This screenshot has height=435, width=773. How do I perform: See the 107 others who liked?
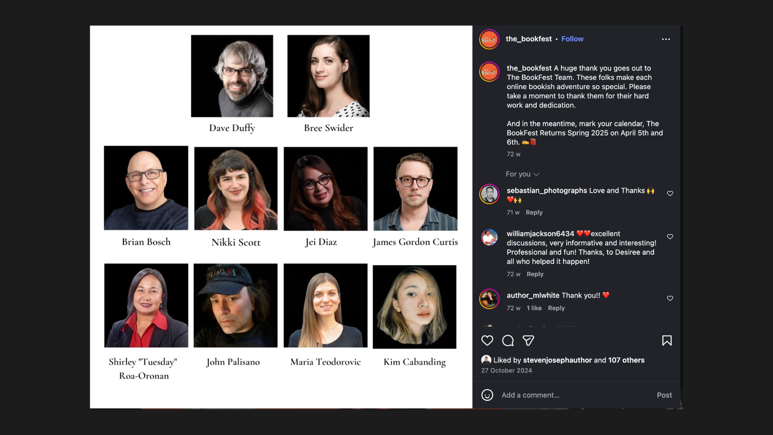(626, 360)
